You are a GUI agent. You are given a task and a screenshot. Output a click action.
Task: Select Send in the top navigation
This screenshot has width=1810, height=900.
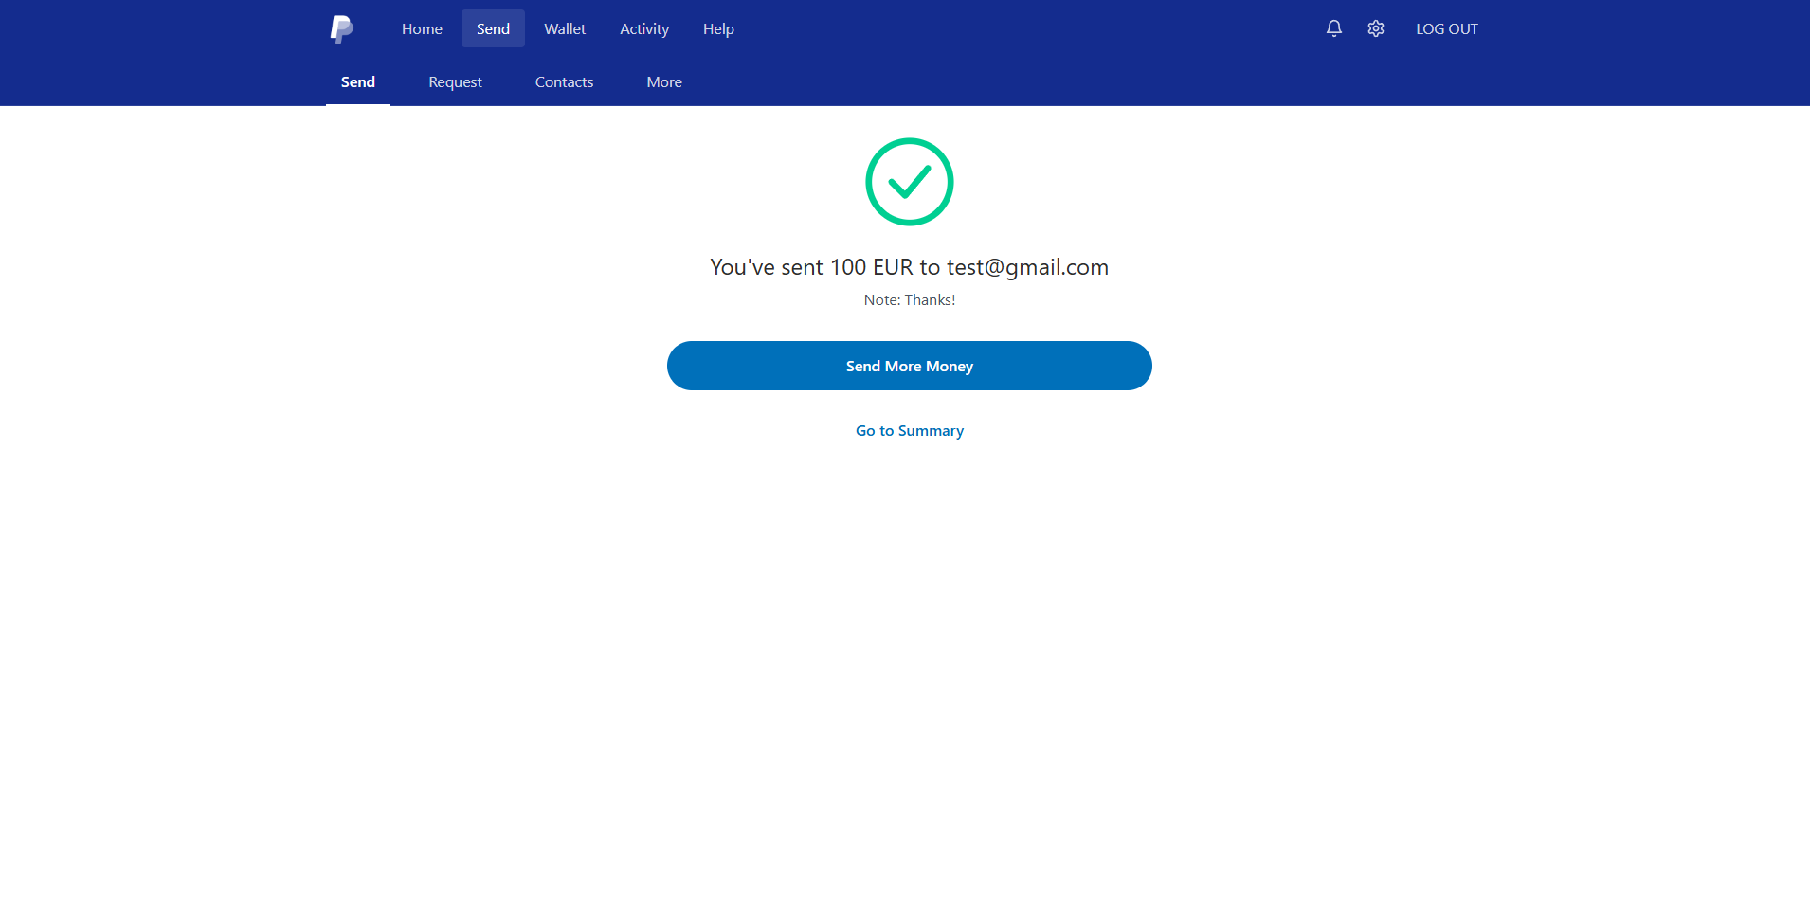[x=493, y=29]
